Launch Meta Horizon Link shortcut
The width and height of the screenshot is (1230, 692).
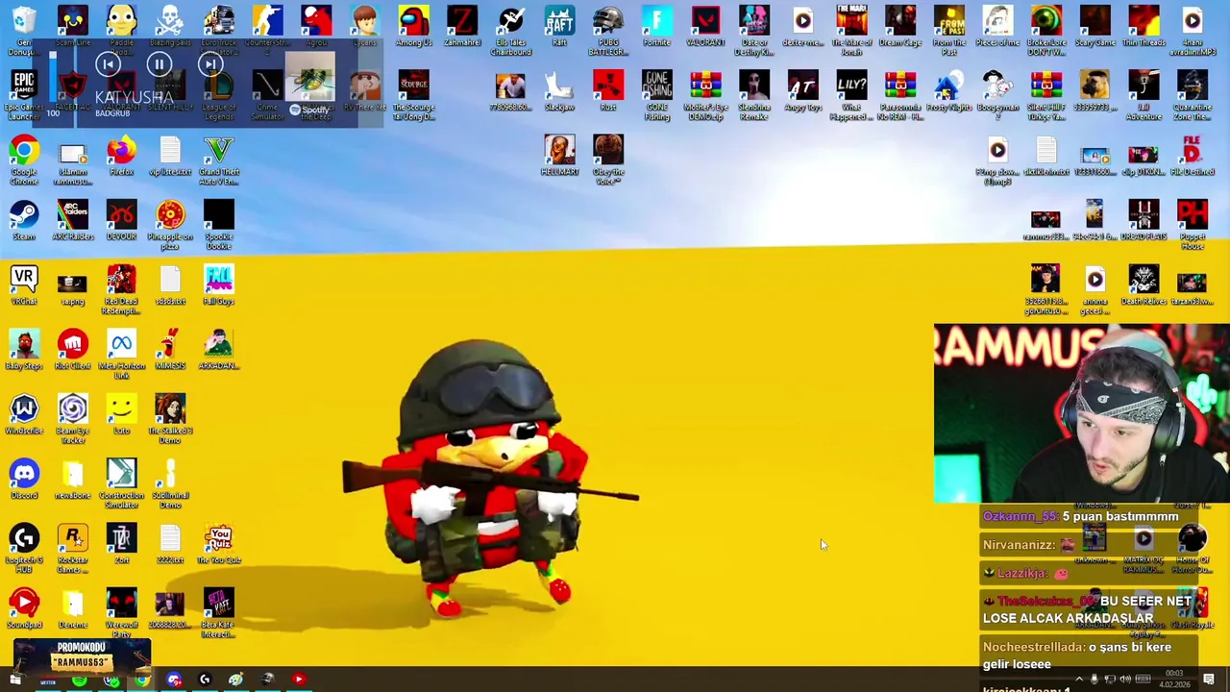(121, 354)
